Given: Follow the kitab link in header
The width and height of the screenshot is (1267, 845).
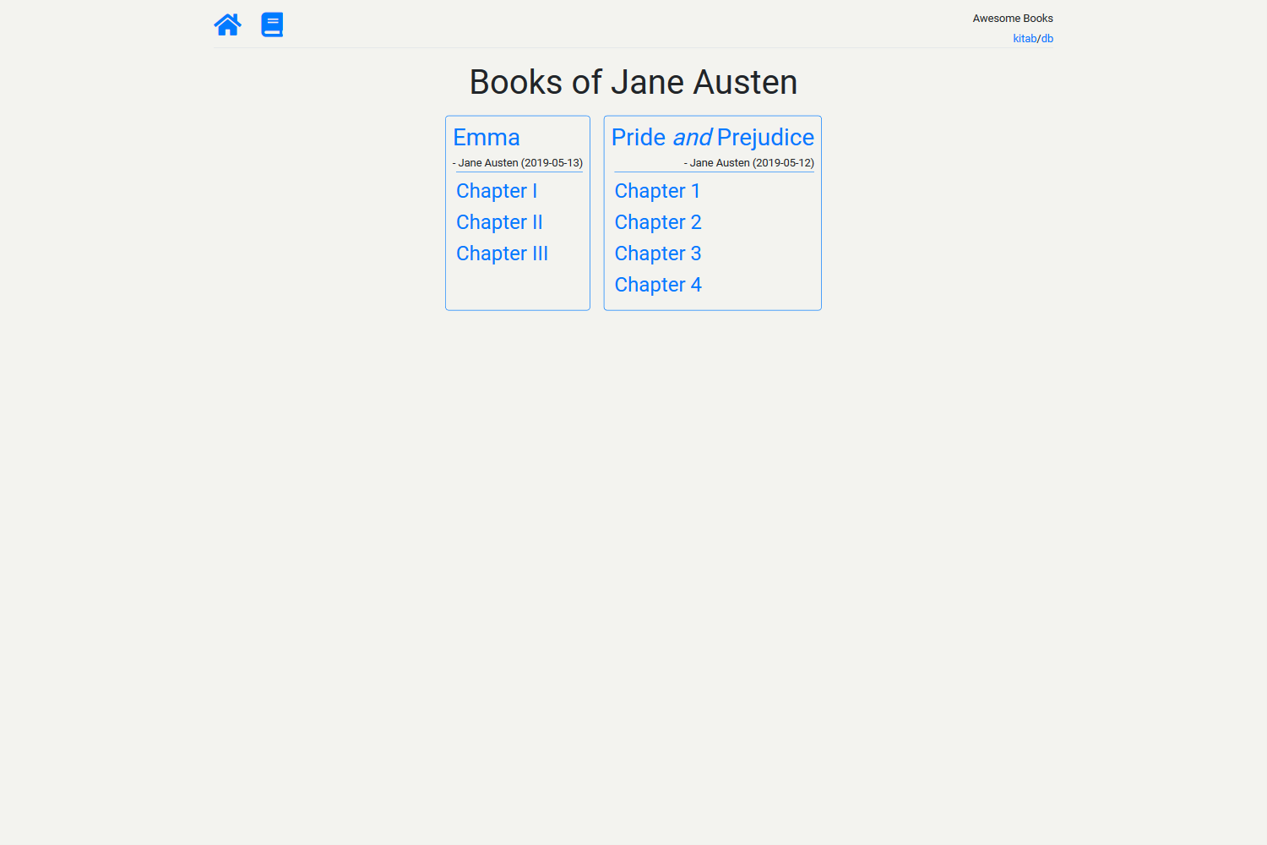Looking at the screenshot, I should (x=1025, y=39).
